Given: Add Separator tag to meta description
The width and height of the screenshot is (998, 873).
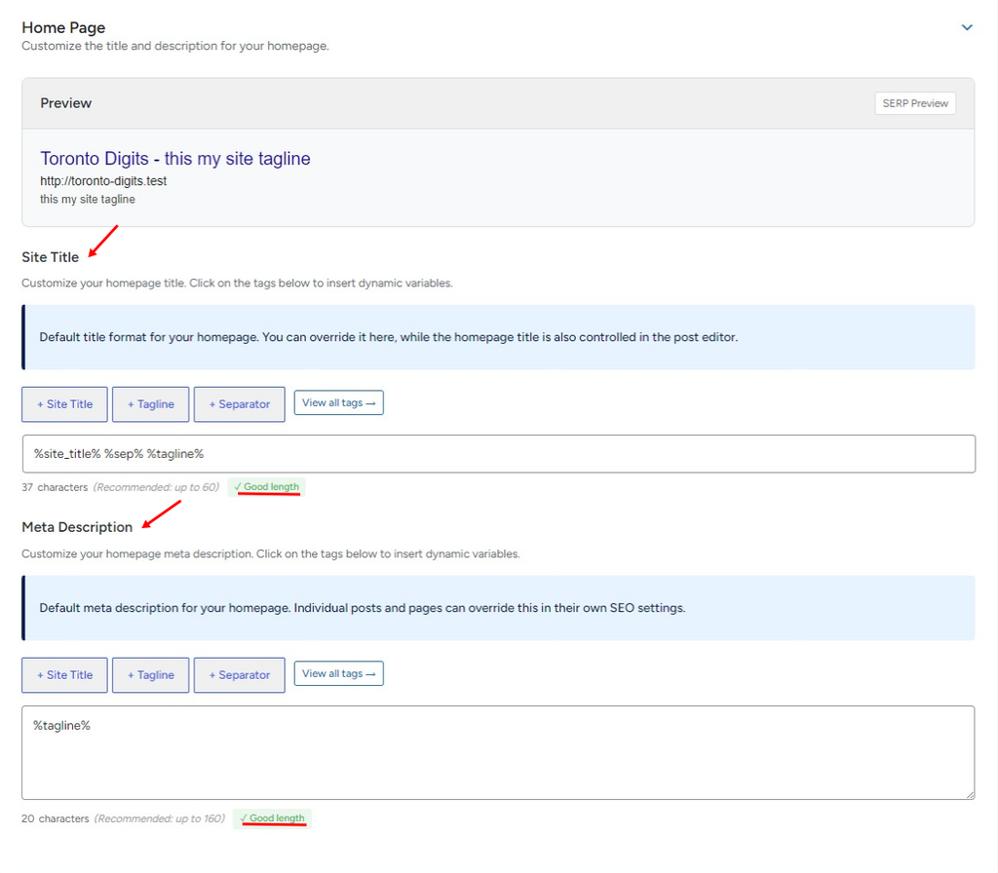Looking at the screenshot, I should tap(240, 675).
